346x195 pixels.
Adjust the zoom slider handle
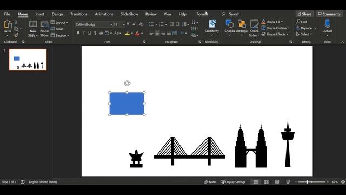(307, 182)
